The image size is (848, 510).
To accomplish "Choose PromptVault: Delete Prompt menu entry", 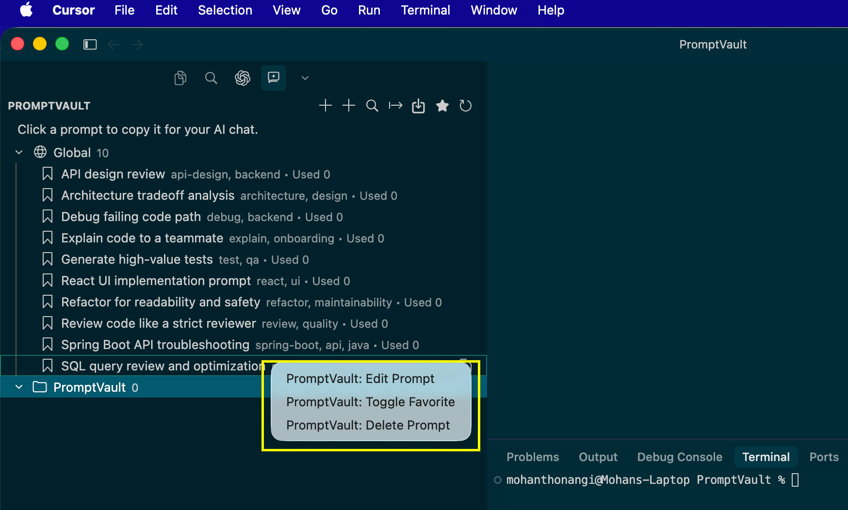I will tap(371, 425).
